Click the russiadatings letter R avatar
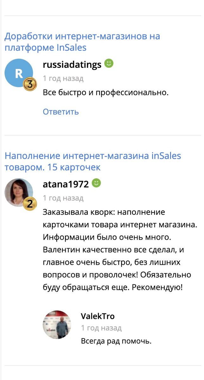The width and height of the screenshot is (204, 380). pyautogui.click(x=18, y=73)
